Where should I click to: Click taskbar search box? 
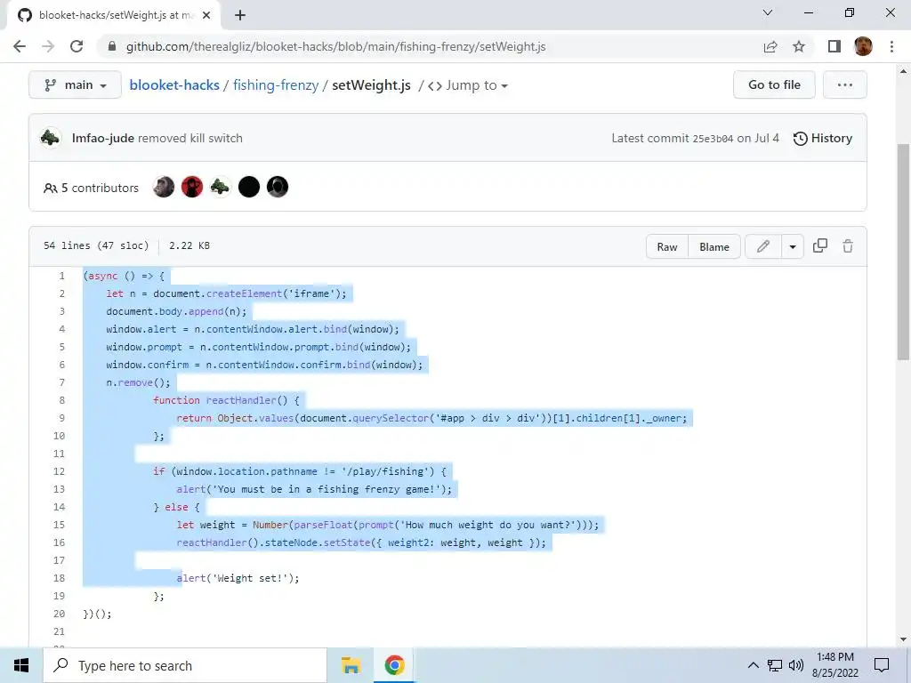(185, 665)
